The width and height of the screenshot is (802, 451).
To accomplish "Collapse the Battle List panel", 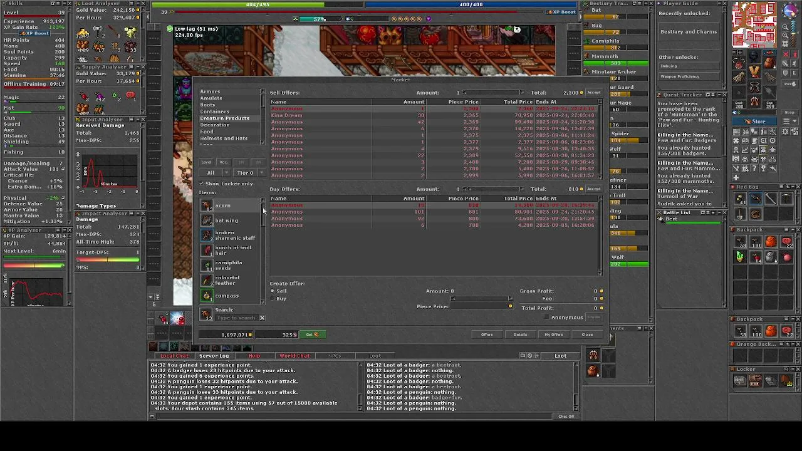I will click(718, 212).
